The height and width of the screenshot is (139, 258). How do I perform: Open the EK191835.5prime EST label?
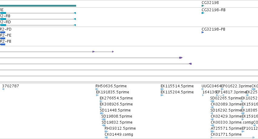point(112,92)
